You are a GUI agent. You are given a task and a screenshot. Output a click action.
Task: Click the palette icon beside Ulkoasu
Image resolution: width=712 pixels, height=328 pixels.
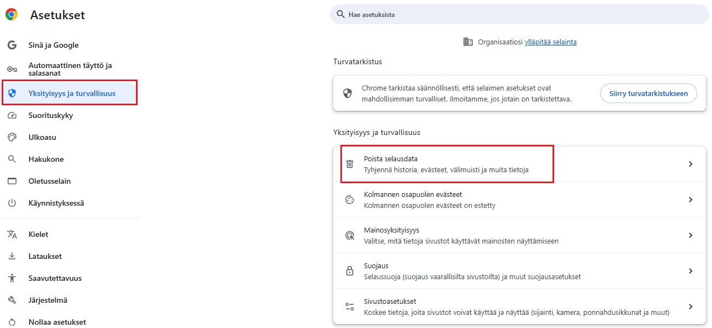[12, 137]
